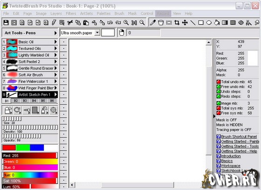Switch to the B2 brush tab
The image size is (261, 190).
coord(16,100)
